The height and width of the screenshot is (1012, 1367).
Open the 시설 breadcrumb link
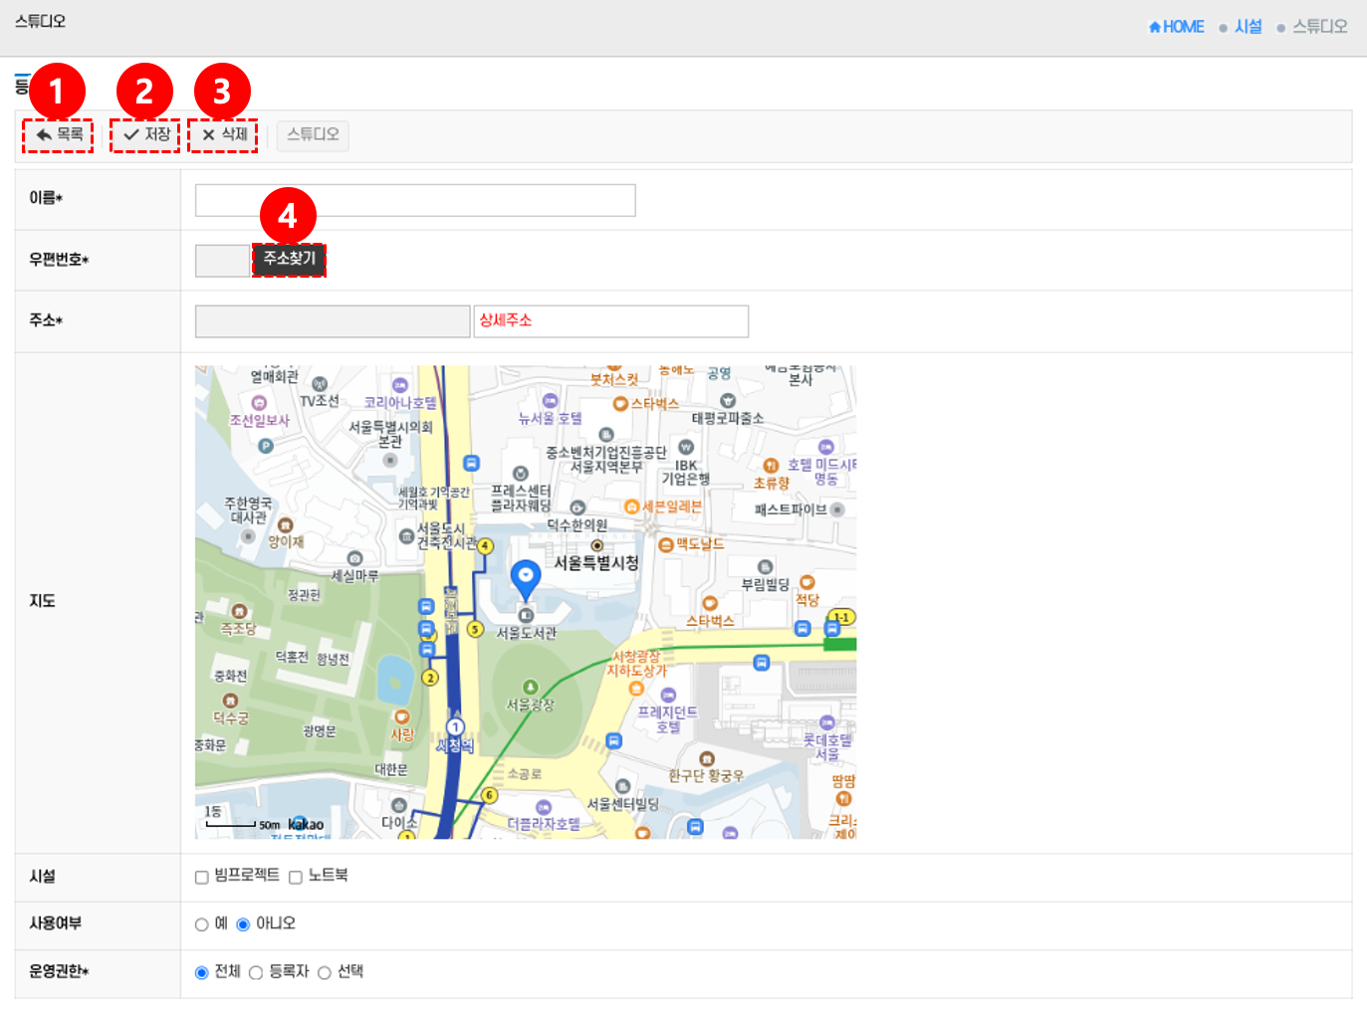point(1248,27)
